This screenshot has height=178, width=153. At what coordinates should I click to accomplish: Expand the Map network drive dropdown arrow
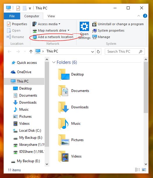[x=68, y=30]
